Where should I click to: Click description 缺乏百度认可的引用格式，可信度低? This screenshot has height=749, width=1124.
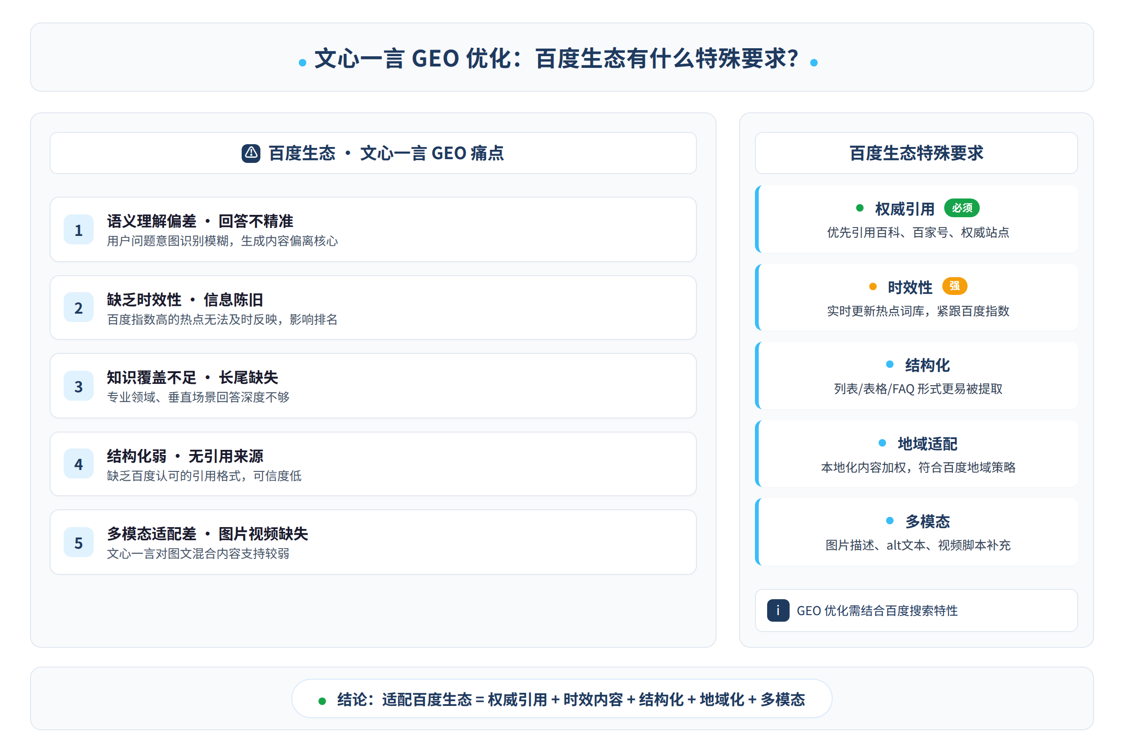(x=204, y=476)
